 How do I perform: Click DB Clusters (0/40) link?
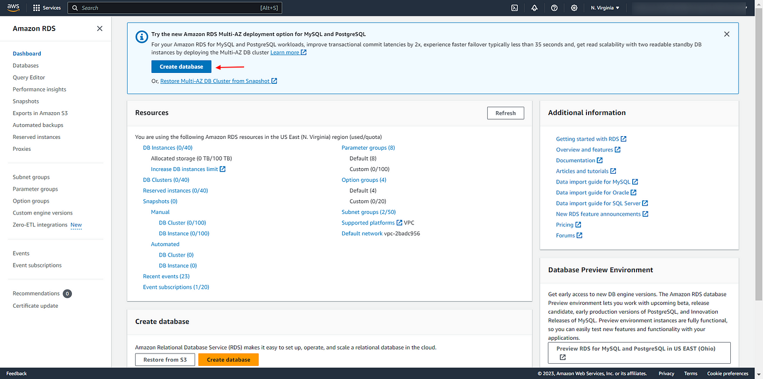166,180
